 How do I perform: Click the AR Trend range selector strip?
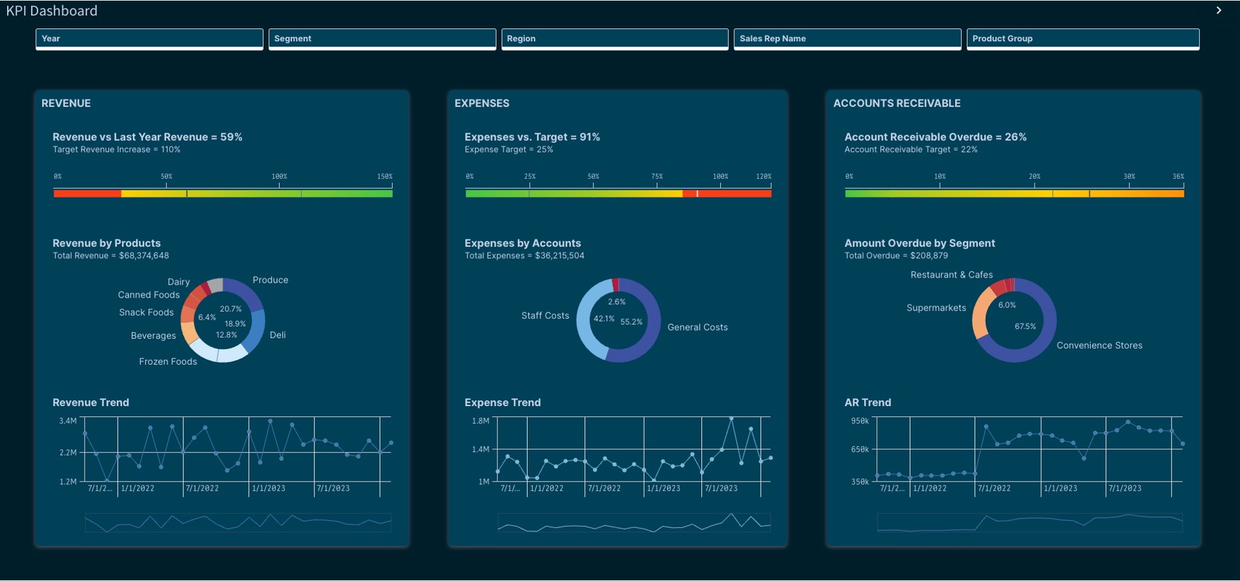click(x=1029, y=522)
